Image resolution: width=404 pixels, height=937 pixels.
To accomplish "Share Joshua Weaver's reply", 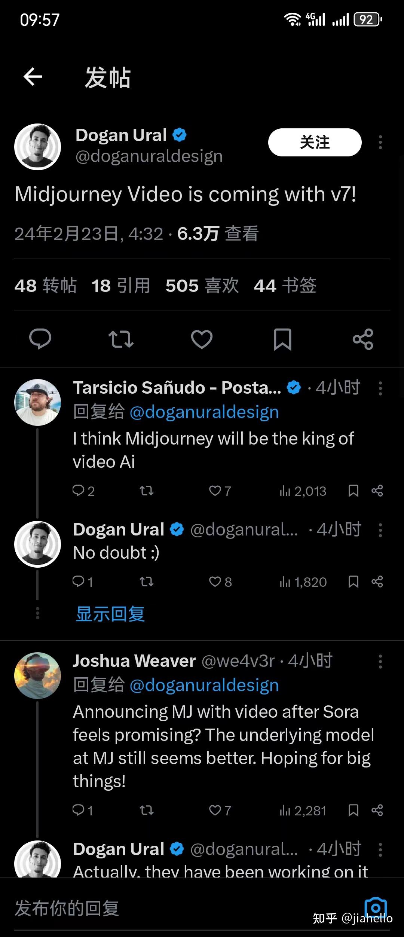I will pyautogui.click(x=377, y=810).
